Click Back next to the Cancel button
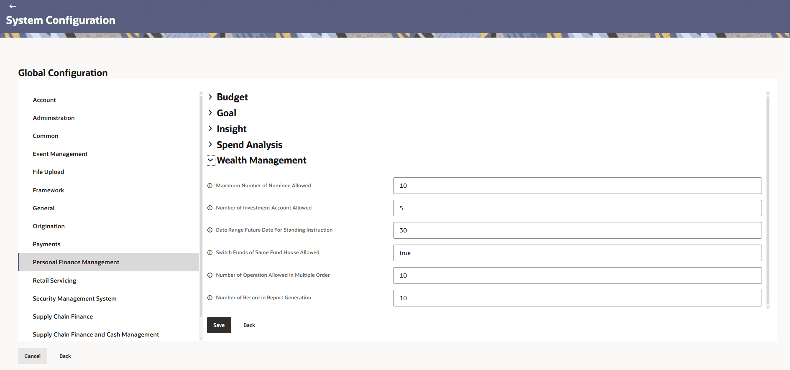 (65, 356)
